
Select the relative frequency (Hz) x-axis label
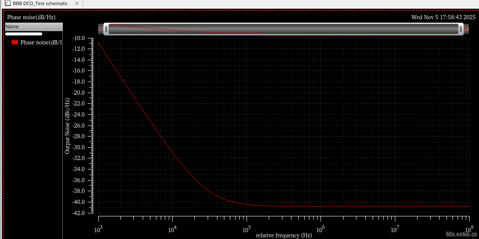[284, 235]
